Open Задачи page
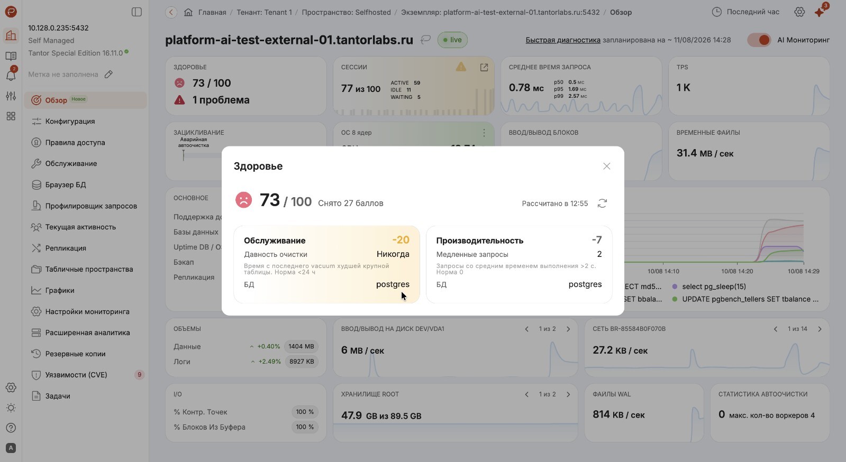Viewport: 846px width, 462px height. 86,396
